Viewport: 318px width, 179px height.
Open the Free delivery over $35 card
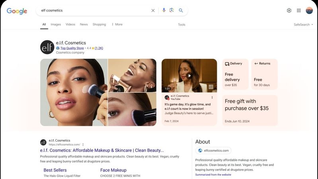[x=235, y=74]
